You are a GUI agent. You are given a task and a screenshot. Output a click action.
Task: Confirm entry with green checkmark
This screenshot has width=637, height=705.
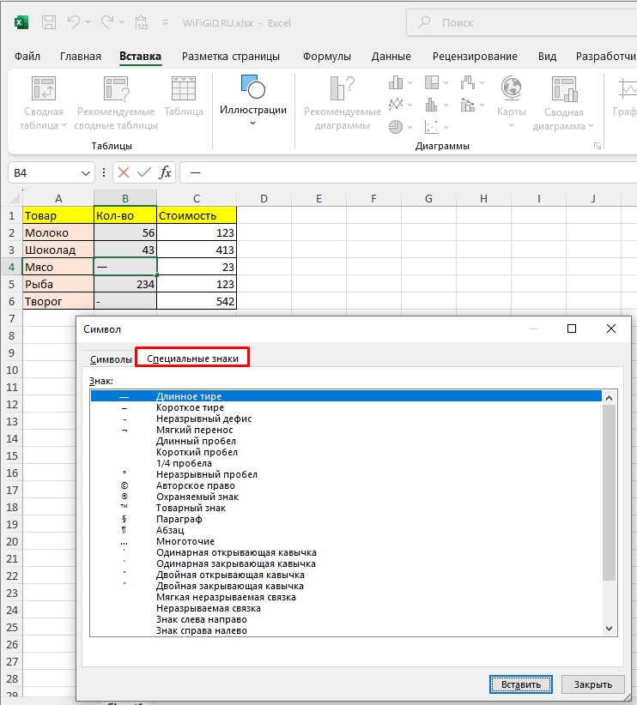click(144, 172)
